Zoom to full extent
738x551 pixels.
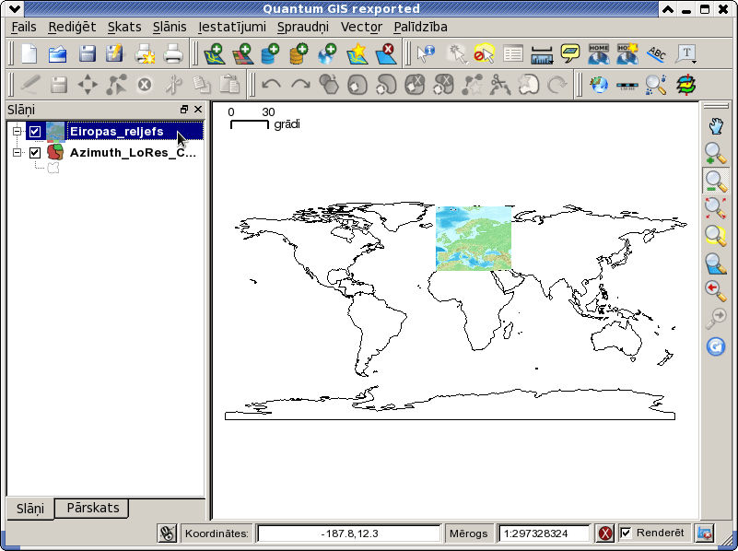coord(715,208)
